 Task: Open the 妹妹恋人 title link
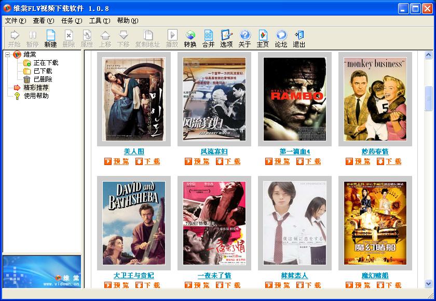[294, 276]
